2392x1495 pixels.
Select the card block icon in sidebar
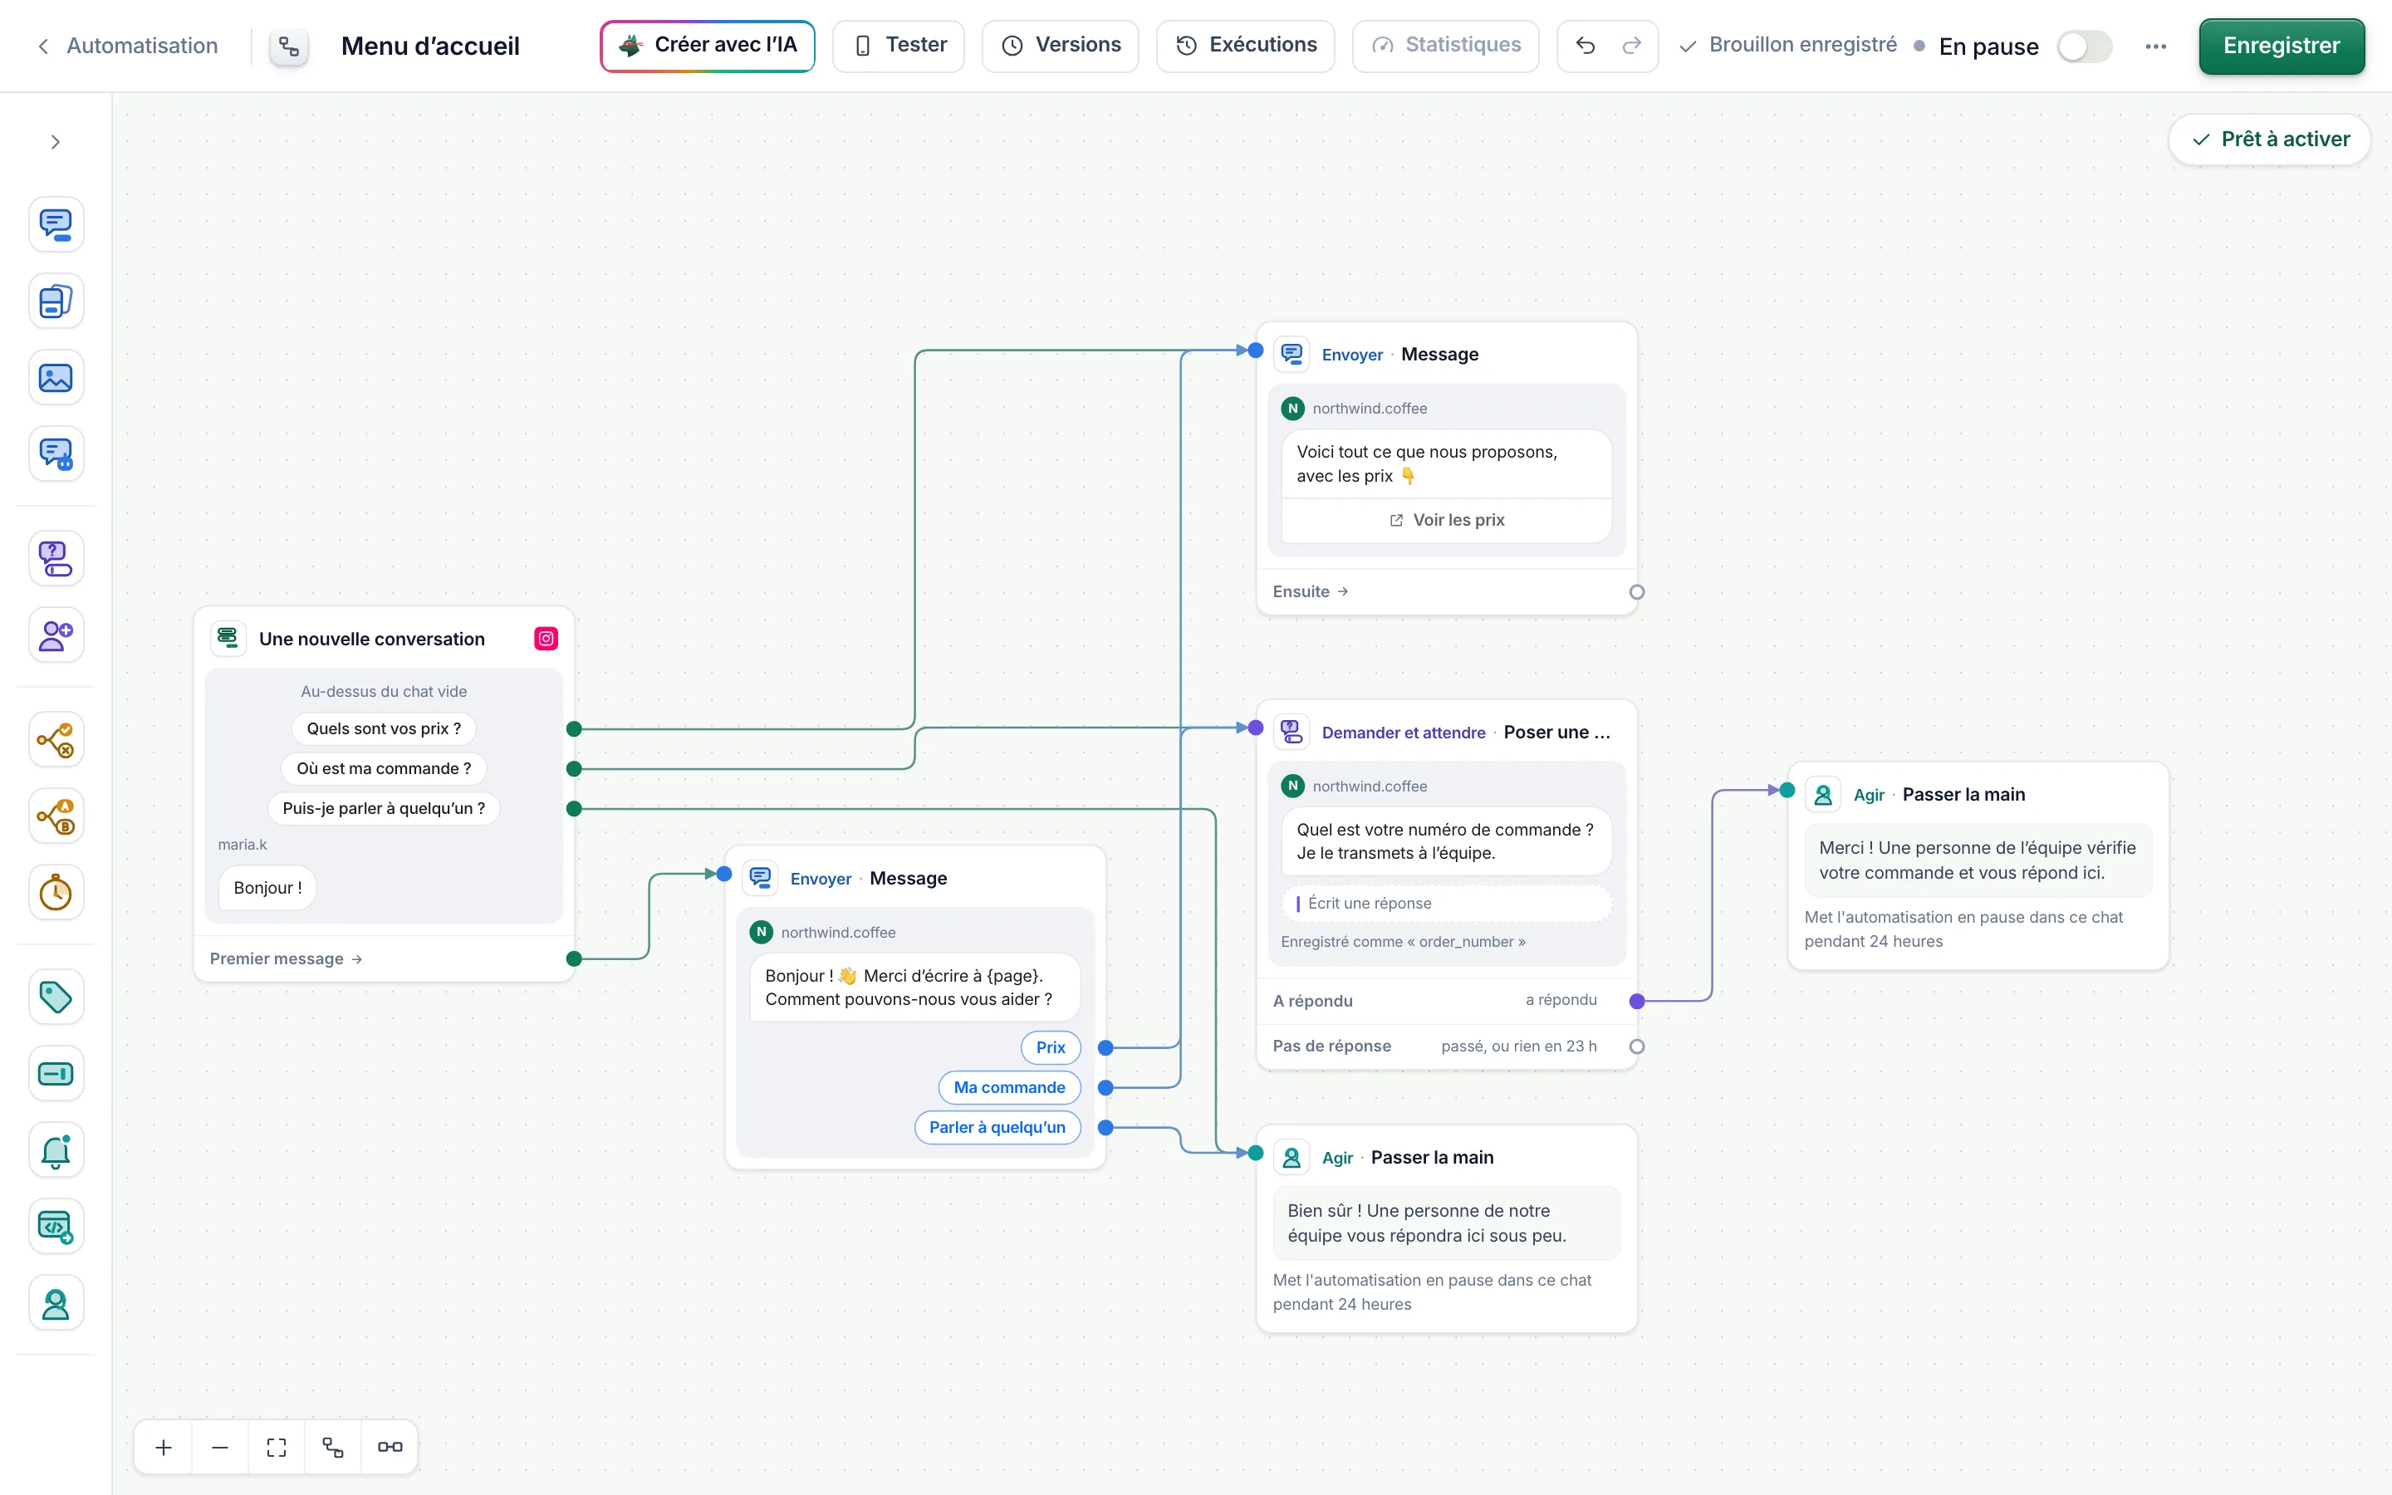point(56,301)
